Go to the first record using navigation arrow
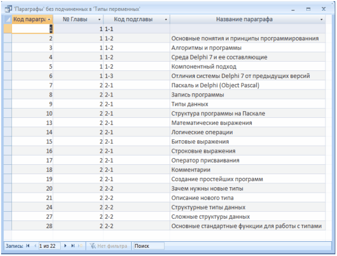Screen dimensions: 337x256 pyautogui.click(x=28, y=246)
